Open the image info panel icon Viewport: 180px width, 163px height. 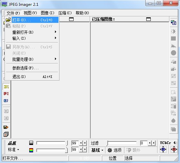(174, 23)
